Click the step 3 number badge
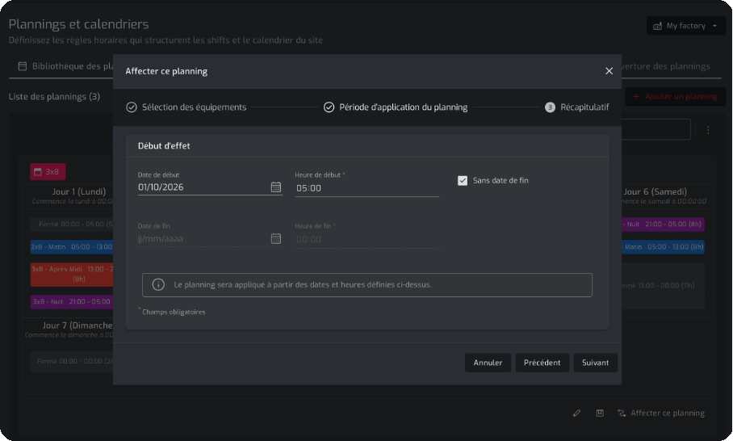 click(x=550, y=107)
